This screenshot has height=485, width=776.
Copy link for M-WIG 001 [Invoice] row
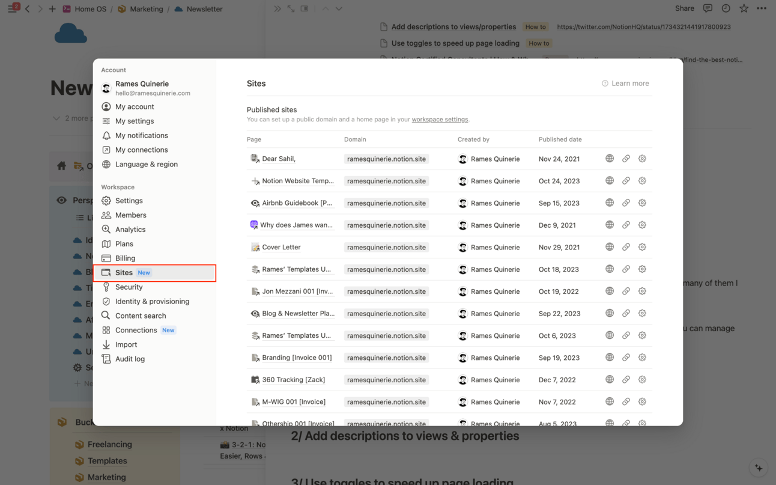[x=626, y=401]
